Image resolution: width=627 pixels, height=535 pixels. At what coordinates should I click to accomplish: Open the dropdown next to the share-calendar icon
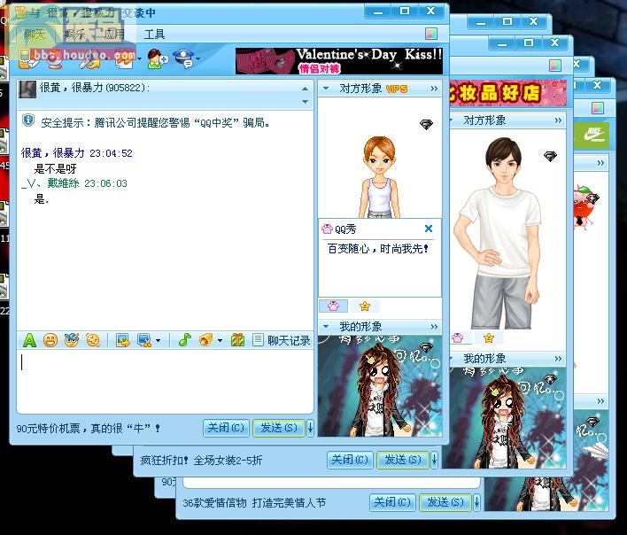point(139,59)
